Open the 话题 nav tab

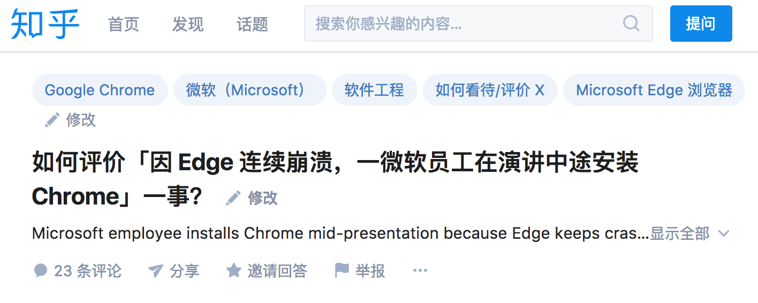pyautogui.click(x=252, y=24)
